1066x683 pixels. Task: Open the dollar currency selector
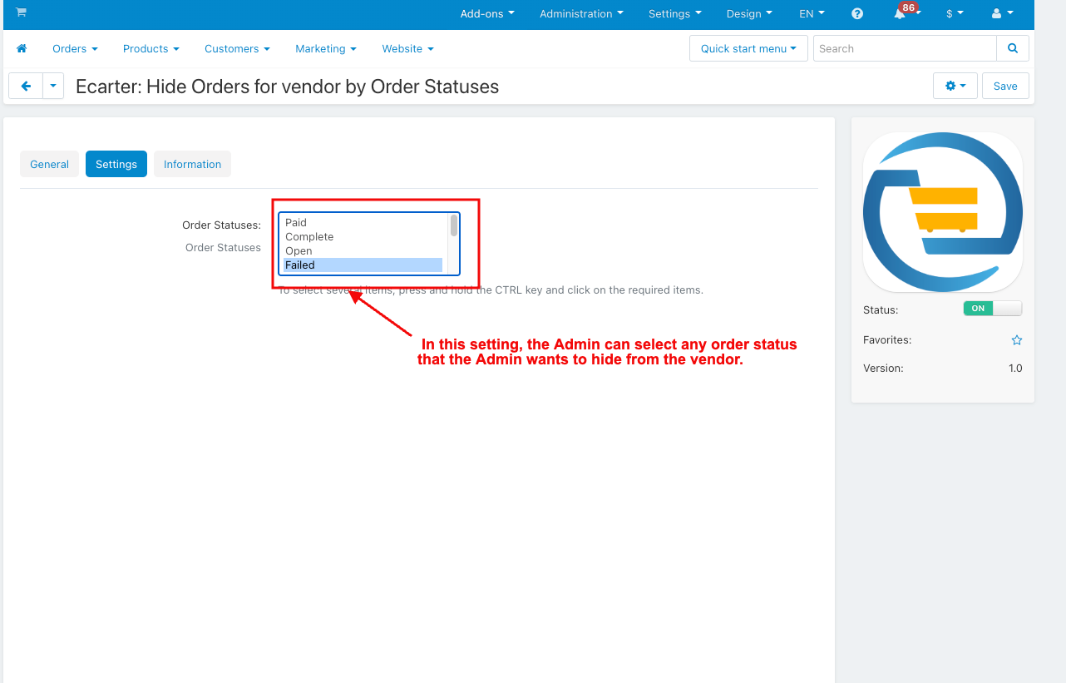click(x=955, y=13)
